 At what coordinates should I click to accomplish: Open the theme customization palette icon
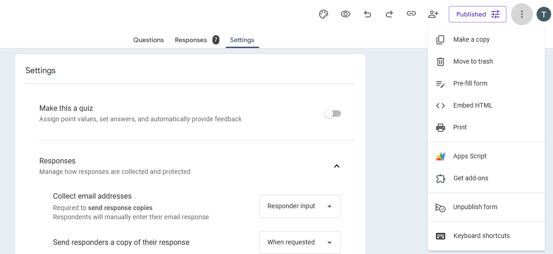324,14
